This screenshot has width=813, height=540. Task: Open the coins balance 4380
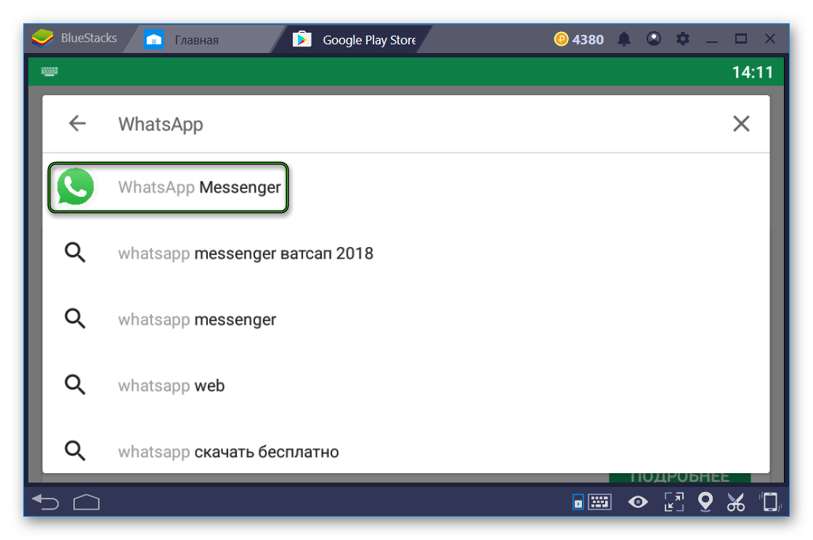(578, 39)
